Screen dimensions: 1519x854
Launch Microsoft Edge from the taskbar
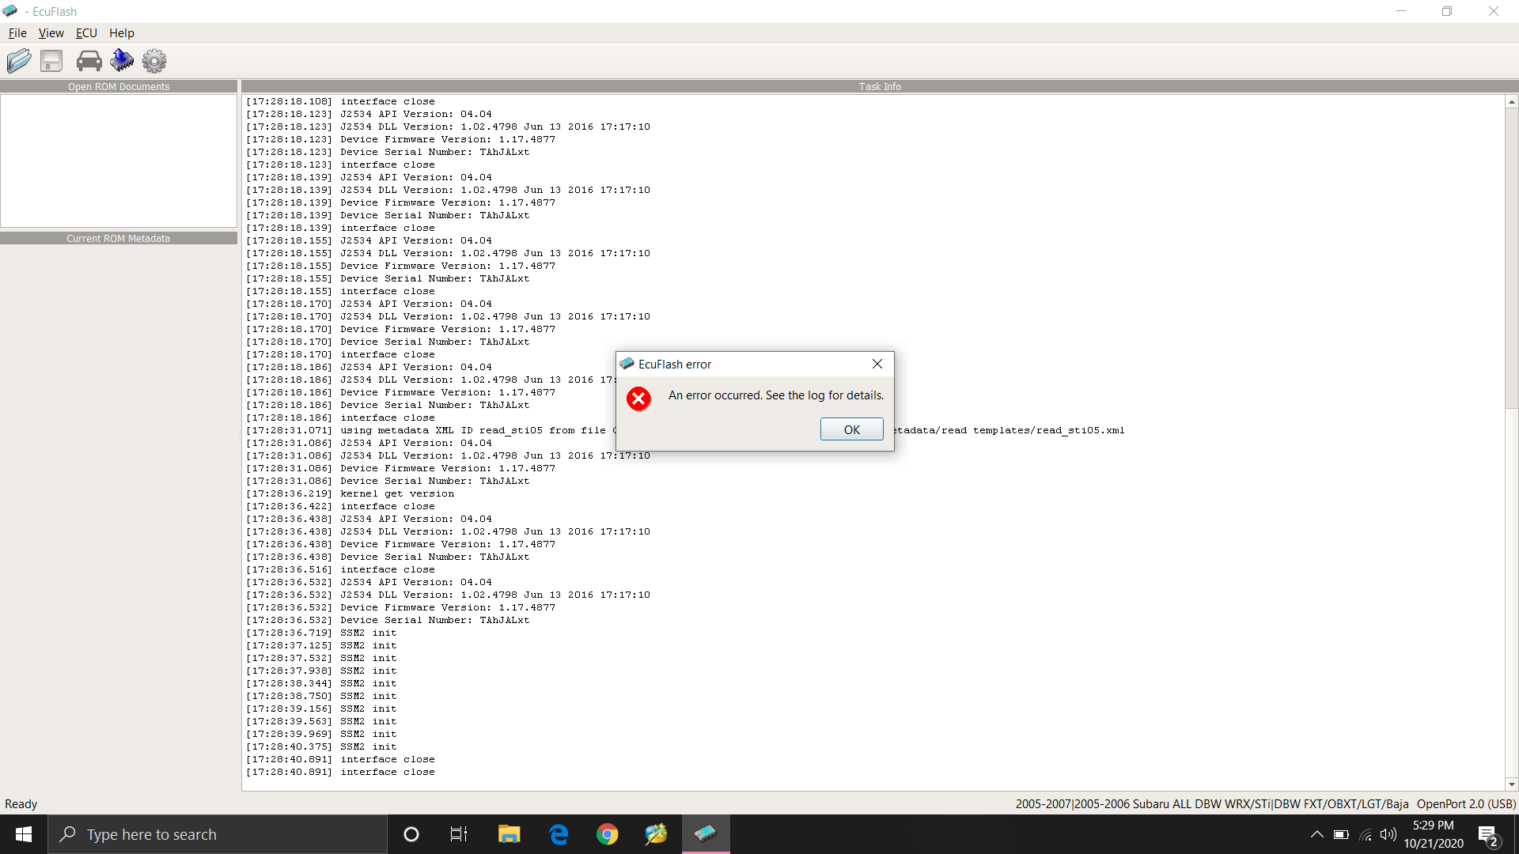point(559,834)
